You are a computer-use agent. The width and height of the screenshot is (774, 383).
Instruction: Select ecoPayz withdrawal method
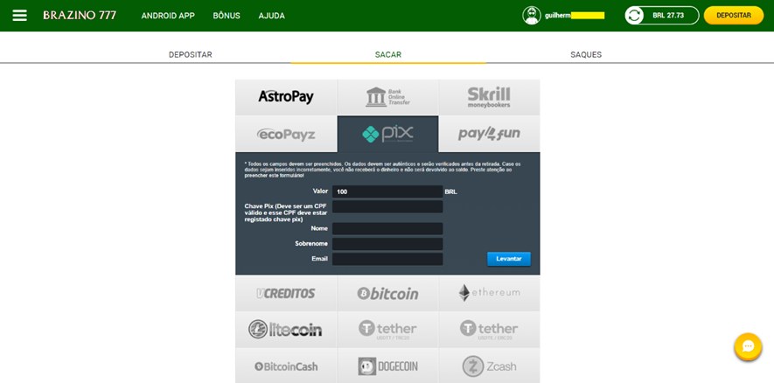(x=286, y=134)
